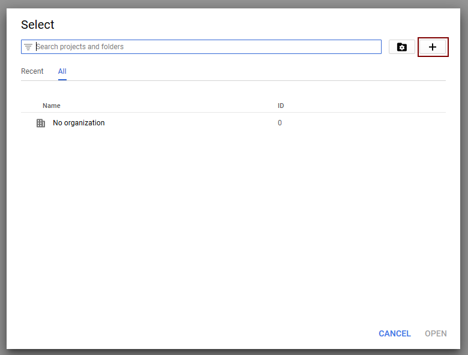Open Manage Resources folder-gear icon
Viewport: 468px width, 355px height.
(x=402, y=47)
